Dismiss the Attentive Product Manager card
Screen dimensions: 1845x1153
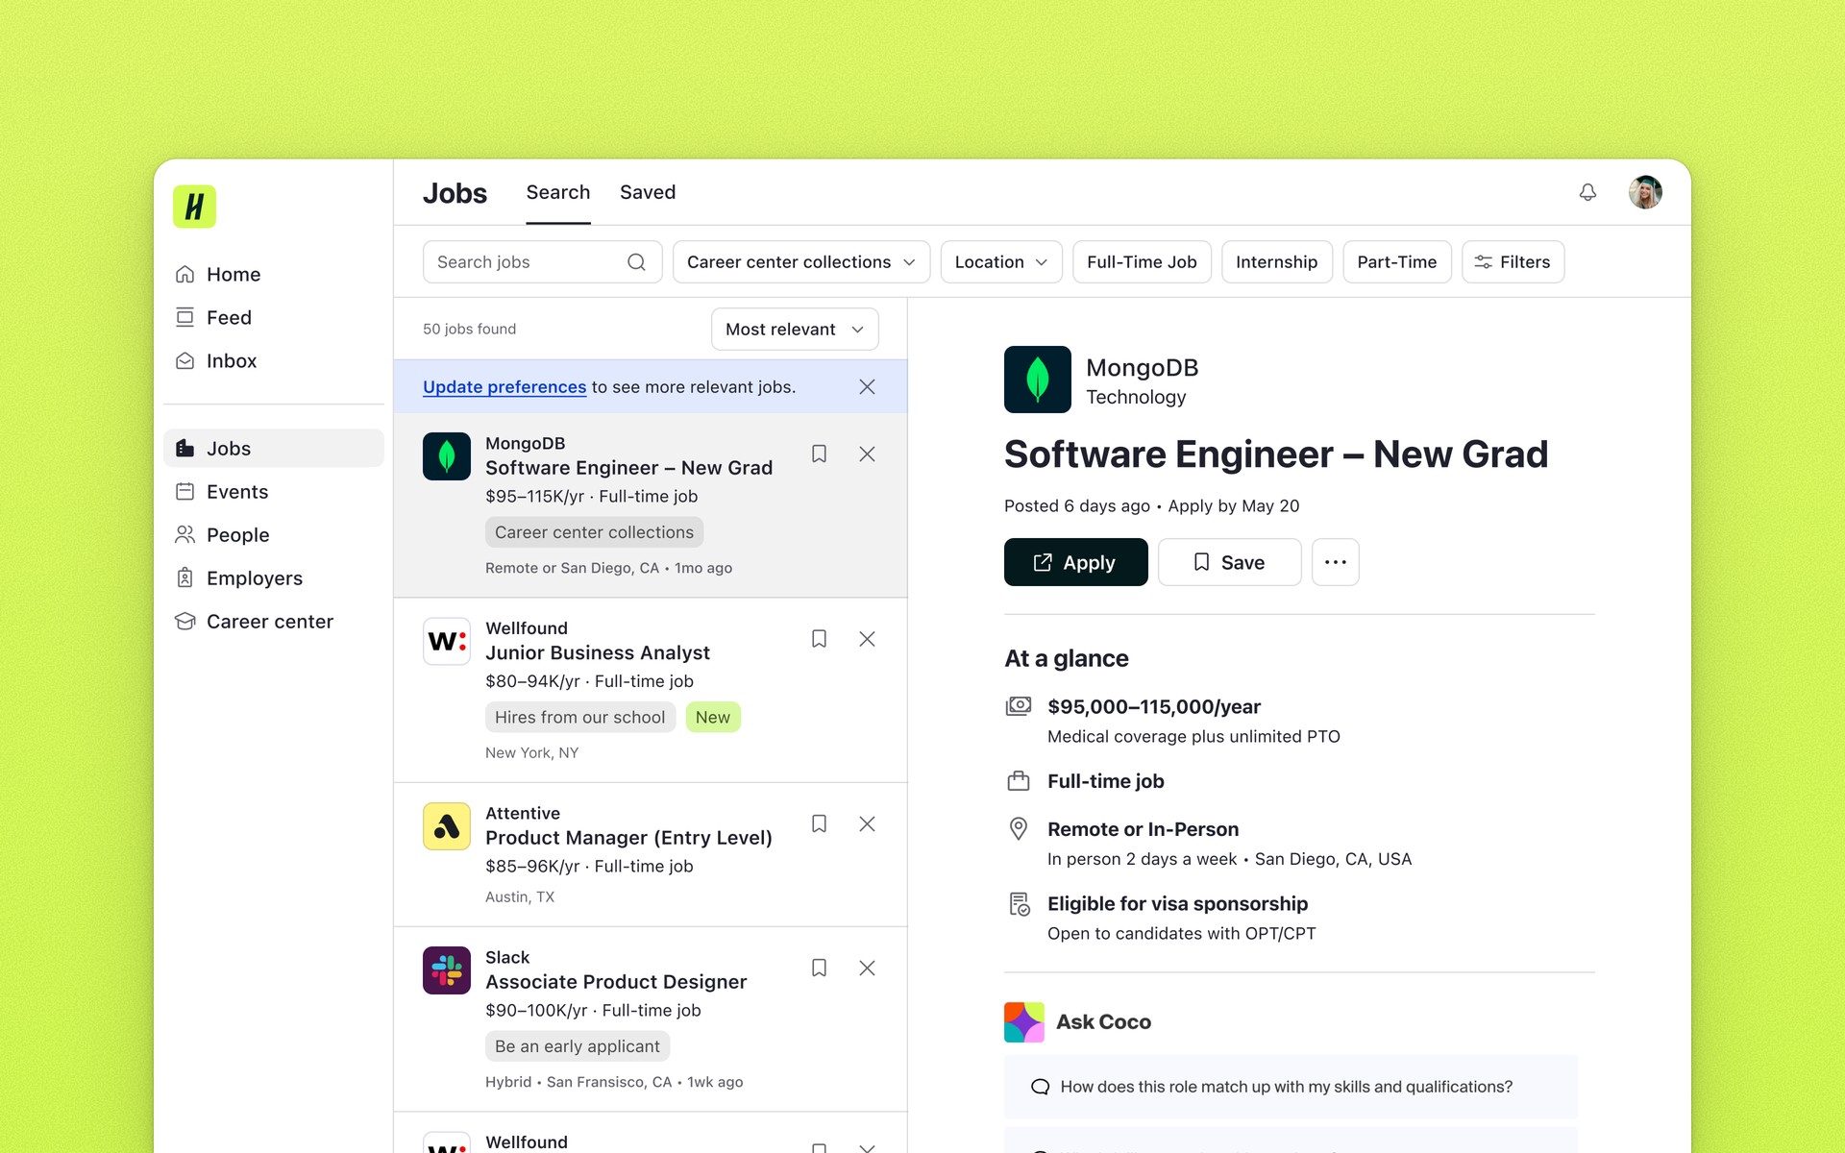(x=867, y=824)
